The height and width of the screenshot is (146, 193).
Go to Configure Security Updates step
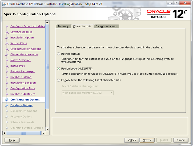tap(27, 26)
